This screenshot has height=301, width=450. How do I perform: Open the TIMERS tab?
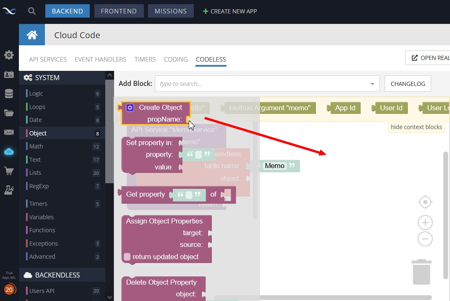point(145,60)
